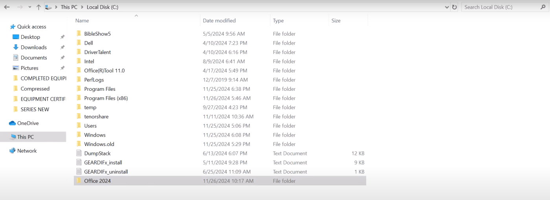The width and height of the screenshot is (550, 200).
Task: Sort files by Name column header
Action: 82,20
